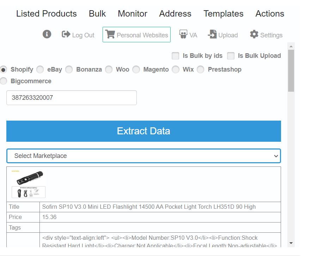This screenshot has width=311, height=256.
Task: Select the Bigcommerce radio button
Action: point(4,81)
